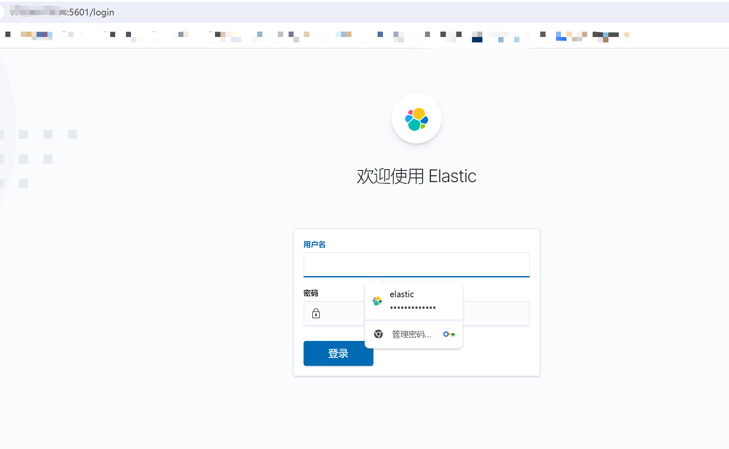This screenshot has width=729, height=449.
Task: Click the key icon in the password manager row
Action: coord(448,334)
